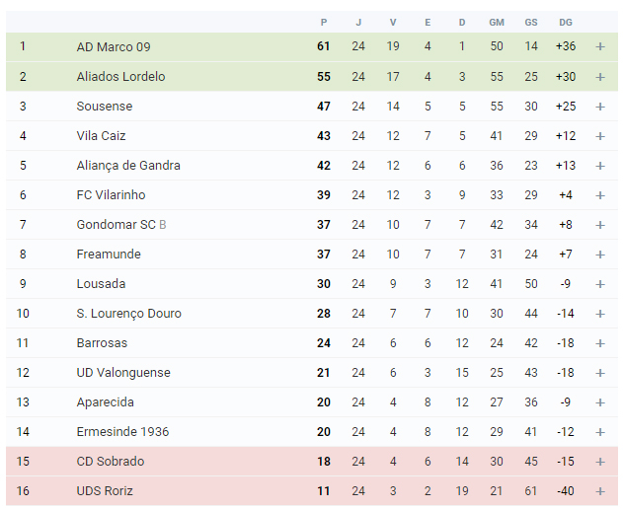Click the UD Valonguense team name
The width and height of the screenshot is (623, 510).
pos(123,372)
